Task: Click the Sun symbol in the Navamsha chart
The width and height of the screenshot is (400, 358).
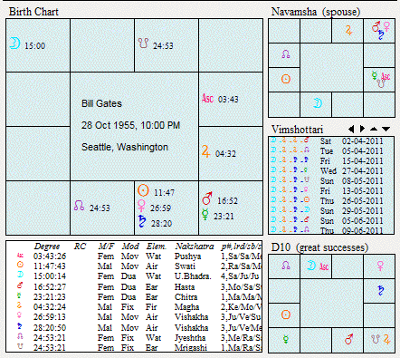Action: pyautogui.click(x=286, y=79)
